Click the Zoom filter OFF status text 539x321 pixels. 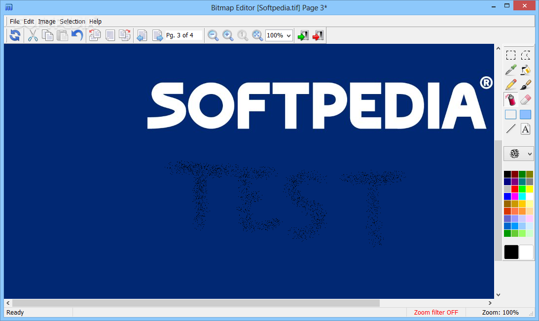point(436,313)
